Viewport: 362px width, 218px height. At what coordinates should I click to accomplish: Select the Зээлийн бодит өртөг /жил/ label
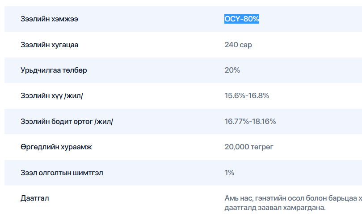coord(67,121)
